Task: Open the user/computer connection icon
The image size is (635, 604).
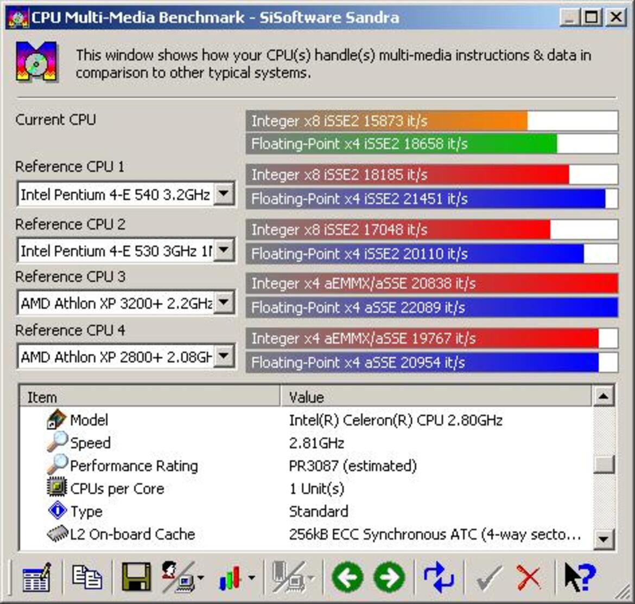Action: click(x=177, y=577)
